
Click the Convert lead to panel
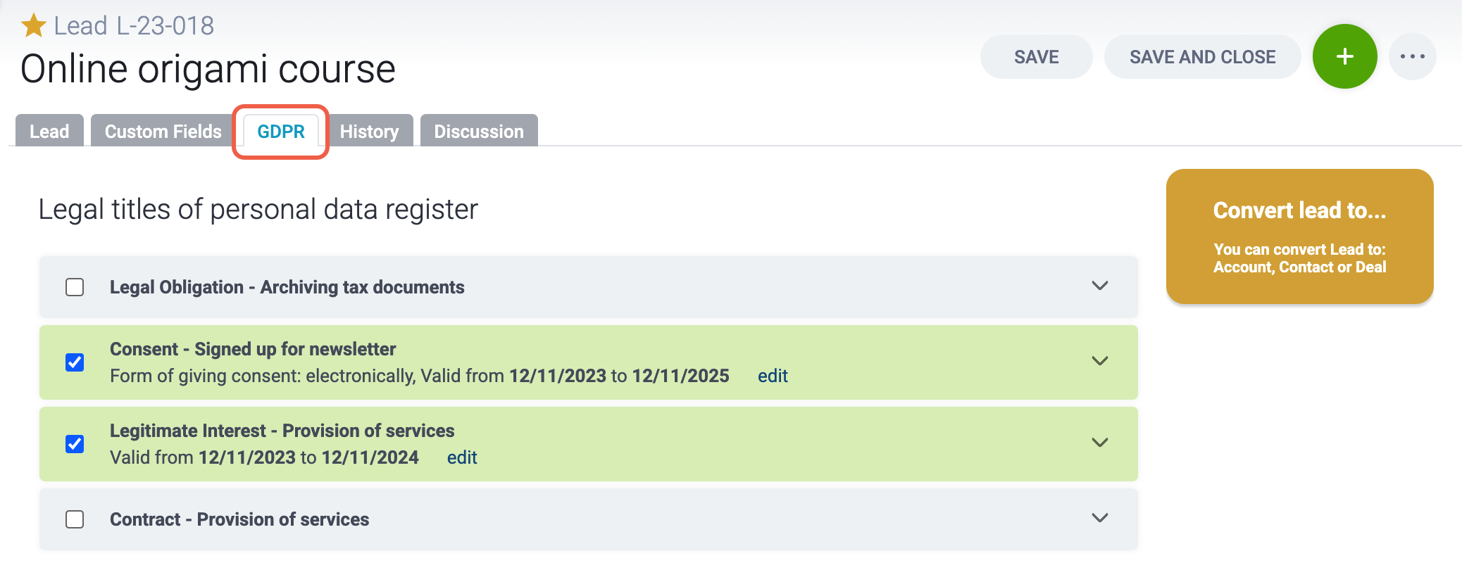(1299, 236)
